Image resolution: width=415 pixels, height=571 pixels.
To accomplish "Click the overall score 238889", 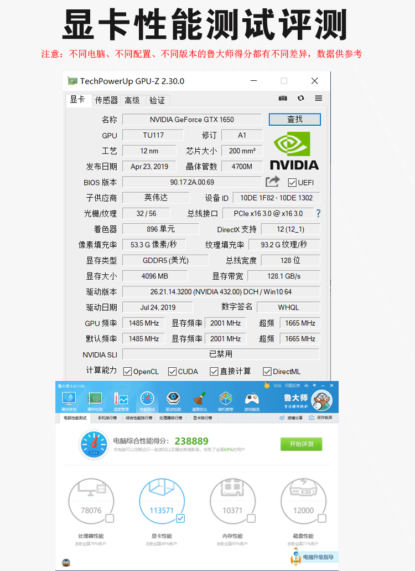I will [191, 441].
